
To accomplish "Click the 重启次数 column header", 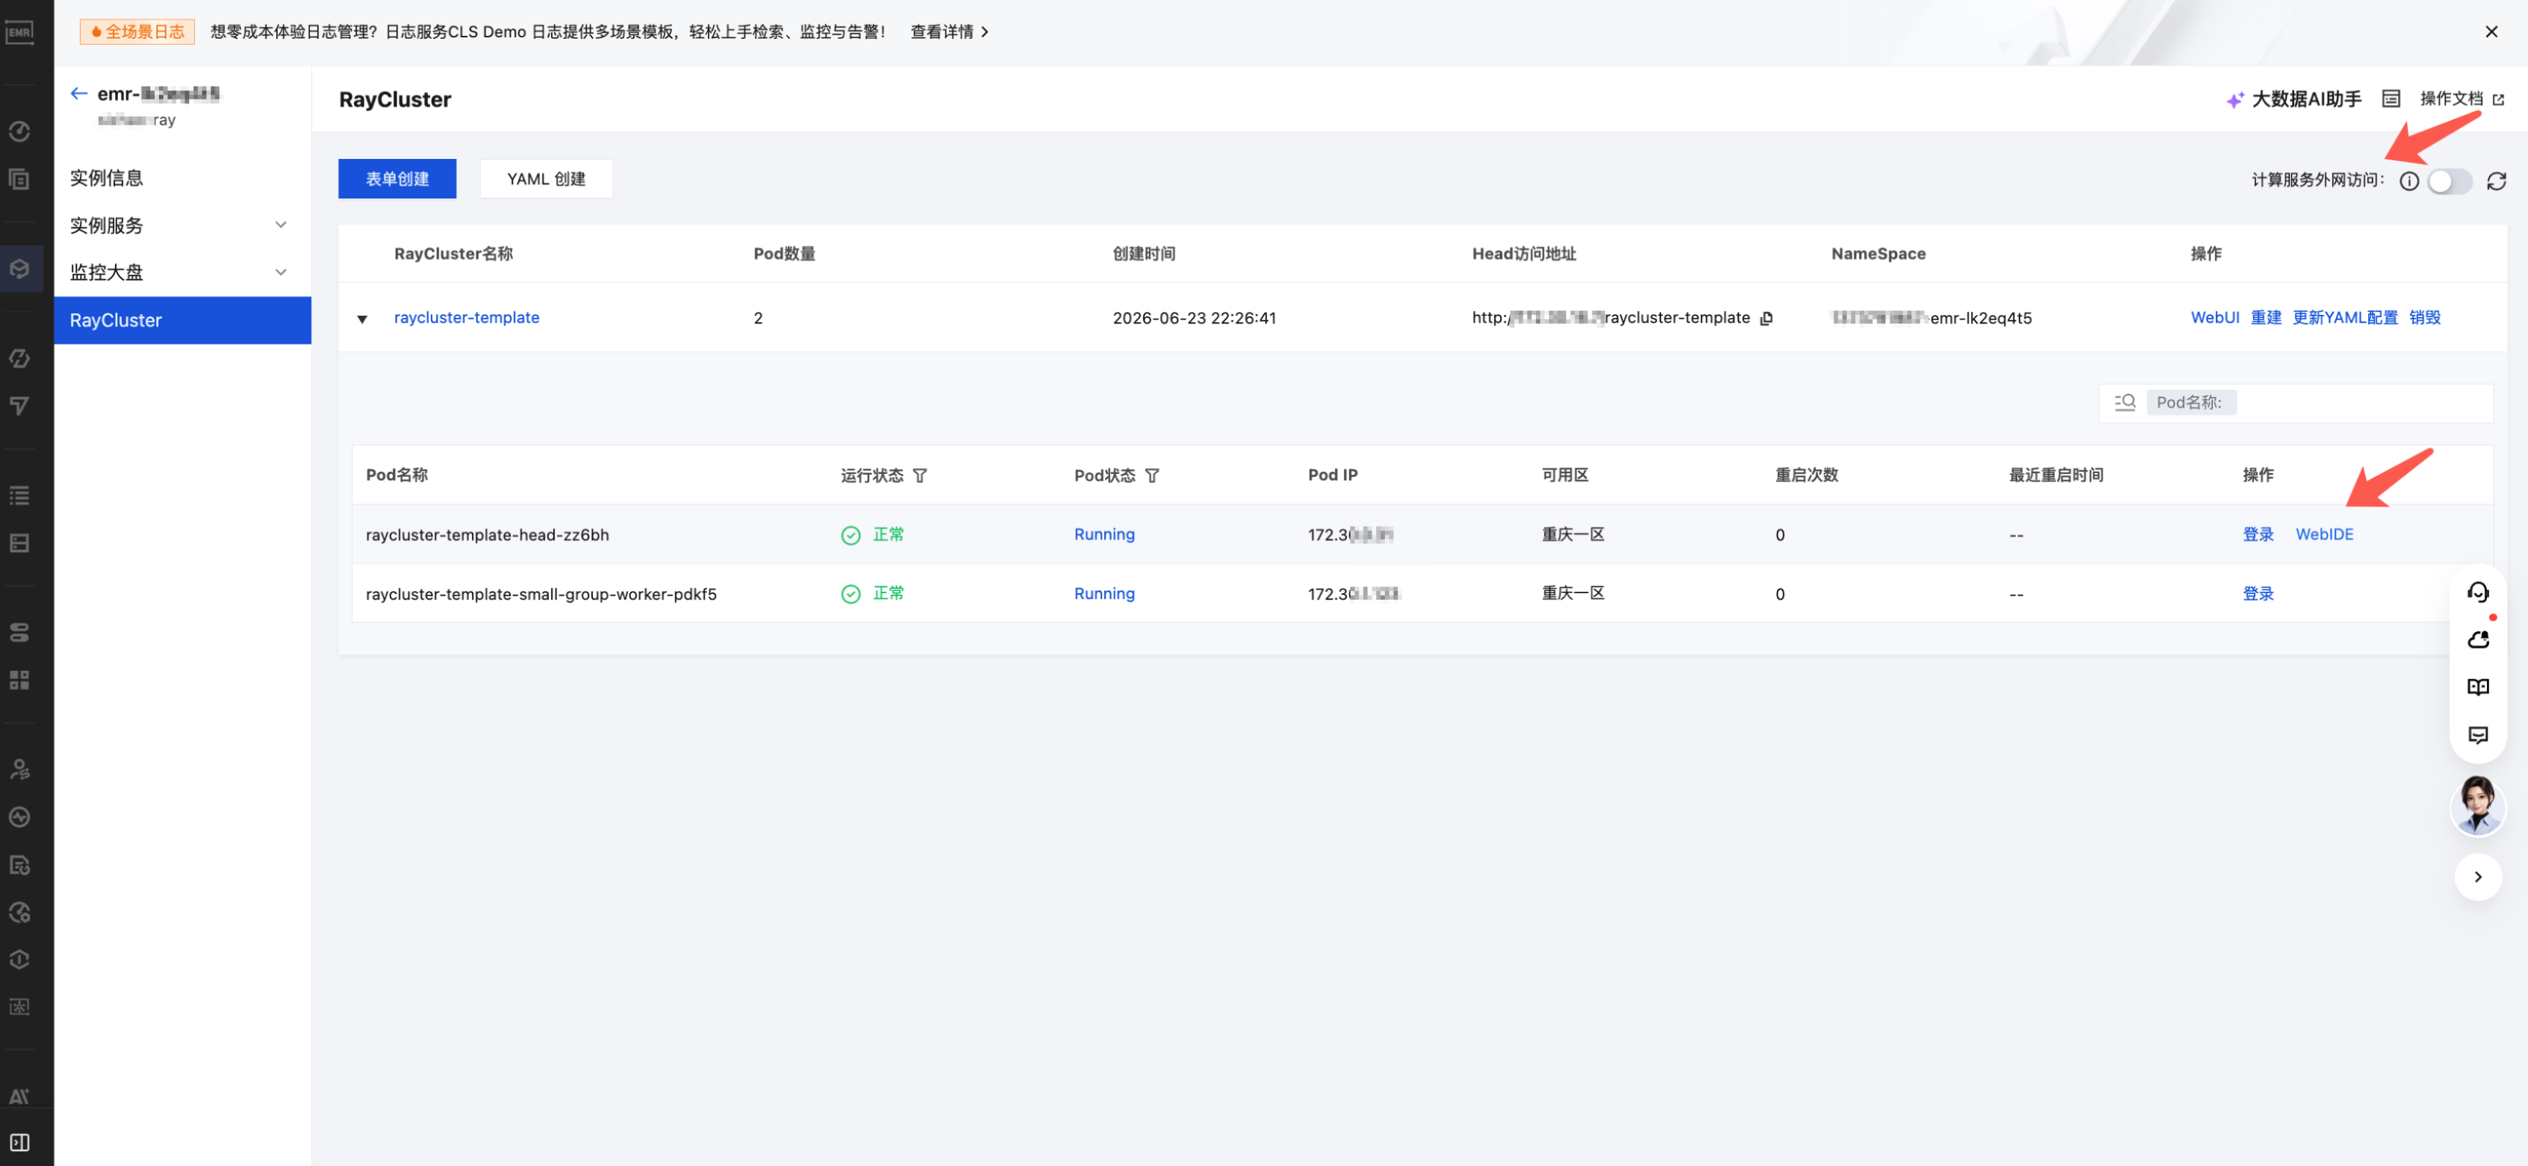I will tap(1806, 475).
